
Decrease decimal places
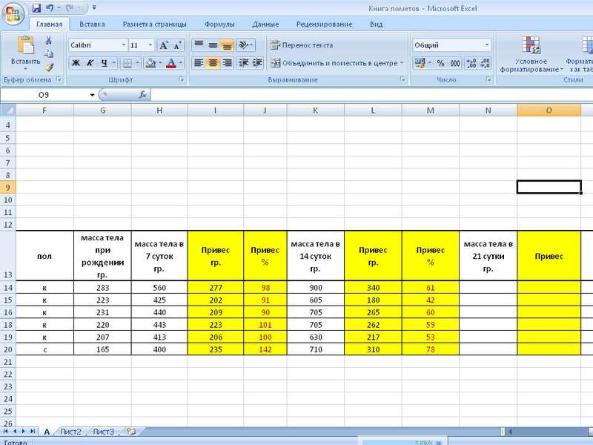[486, 63]
